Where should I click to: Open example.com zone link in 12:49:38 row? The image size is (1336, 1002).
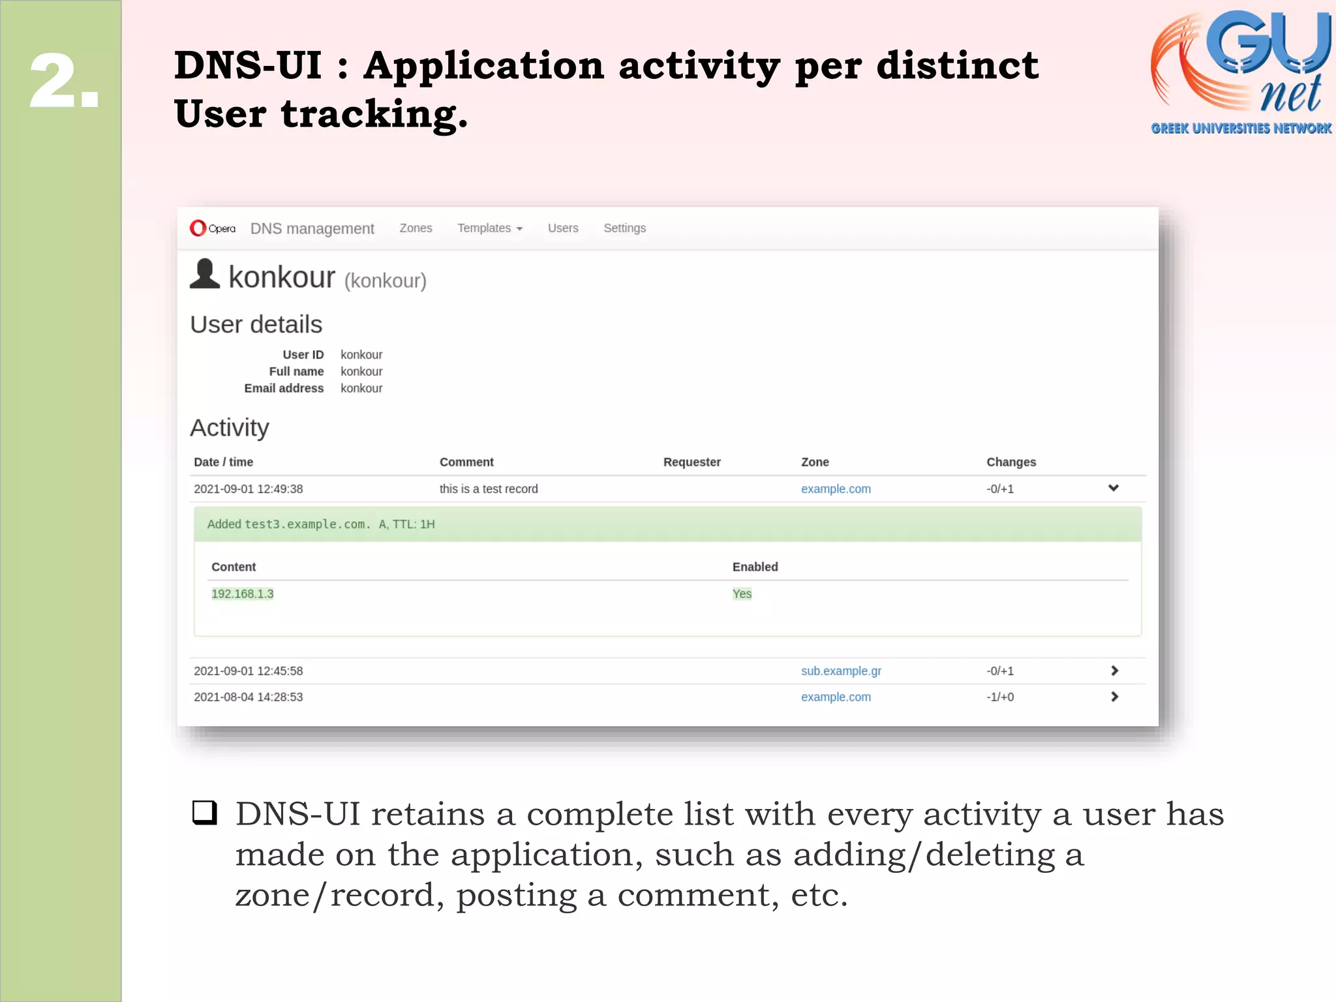click(x=836, y=489)
